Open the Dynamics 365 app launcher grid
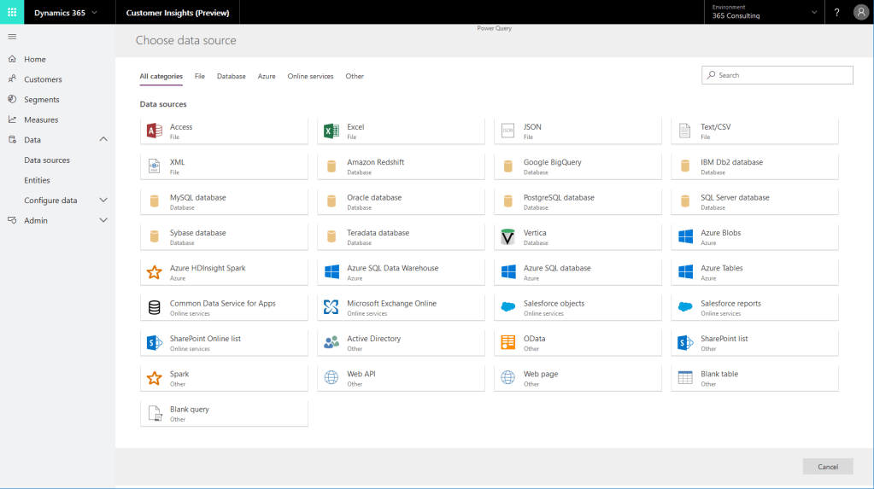Screen dimensions: 874x489 pyautogui.click(x=12, y=13)
